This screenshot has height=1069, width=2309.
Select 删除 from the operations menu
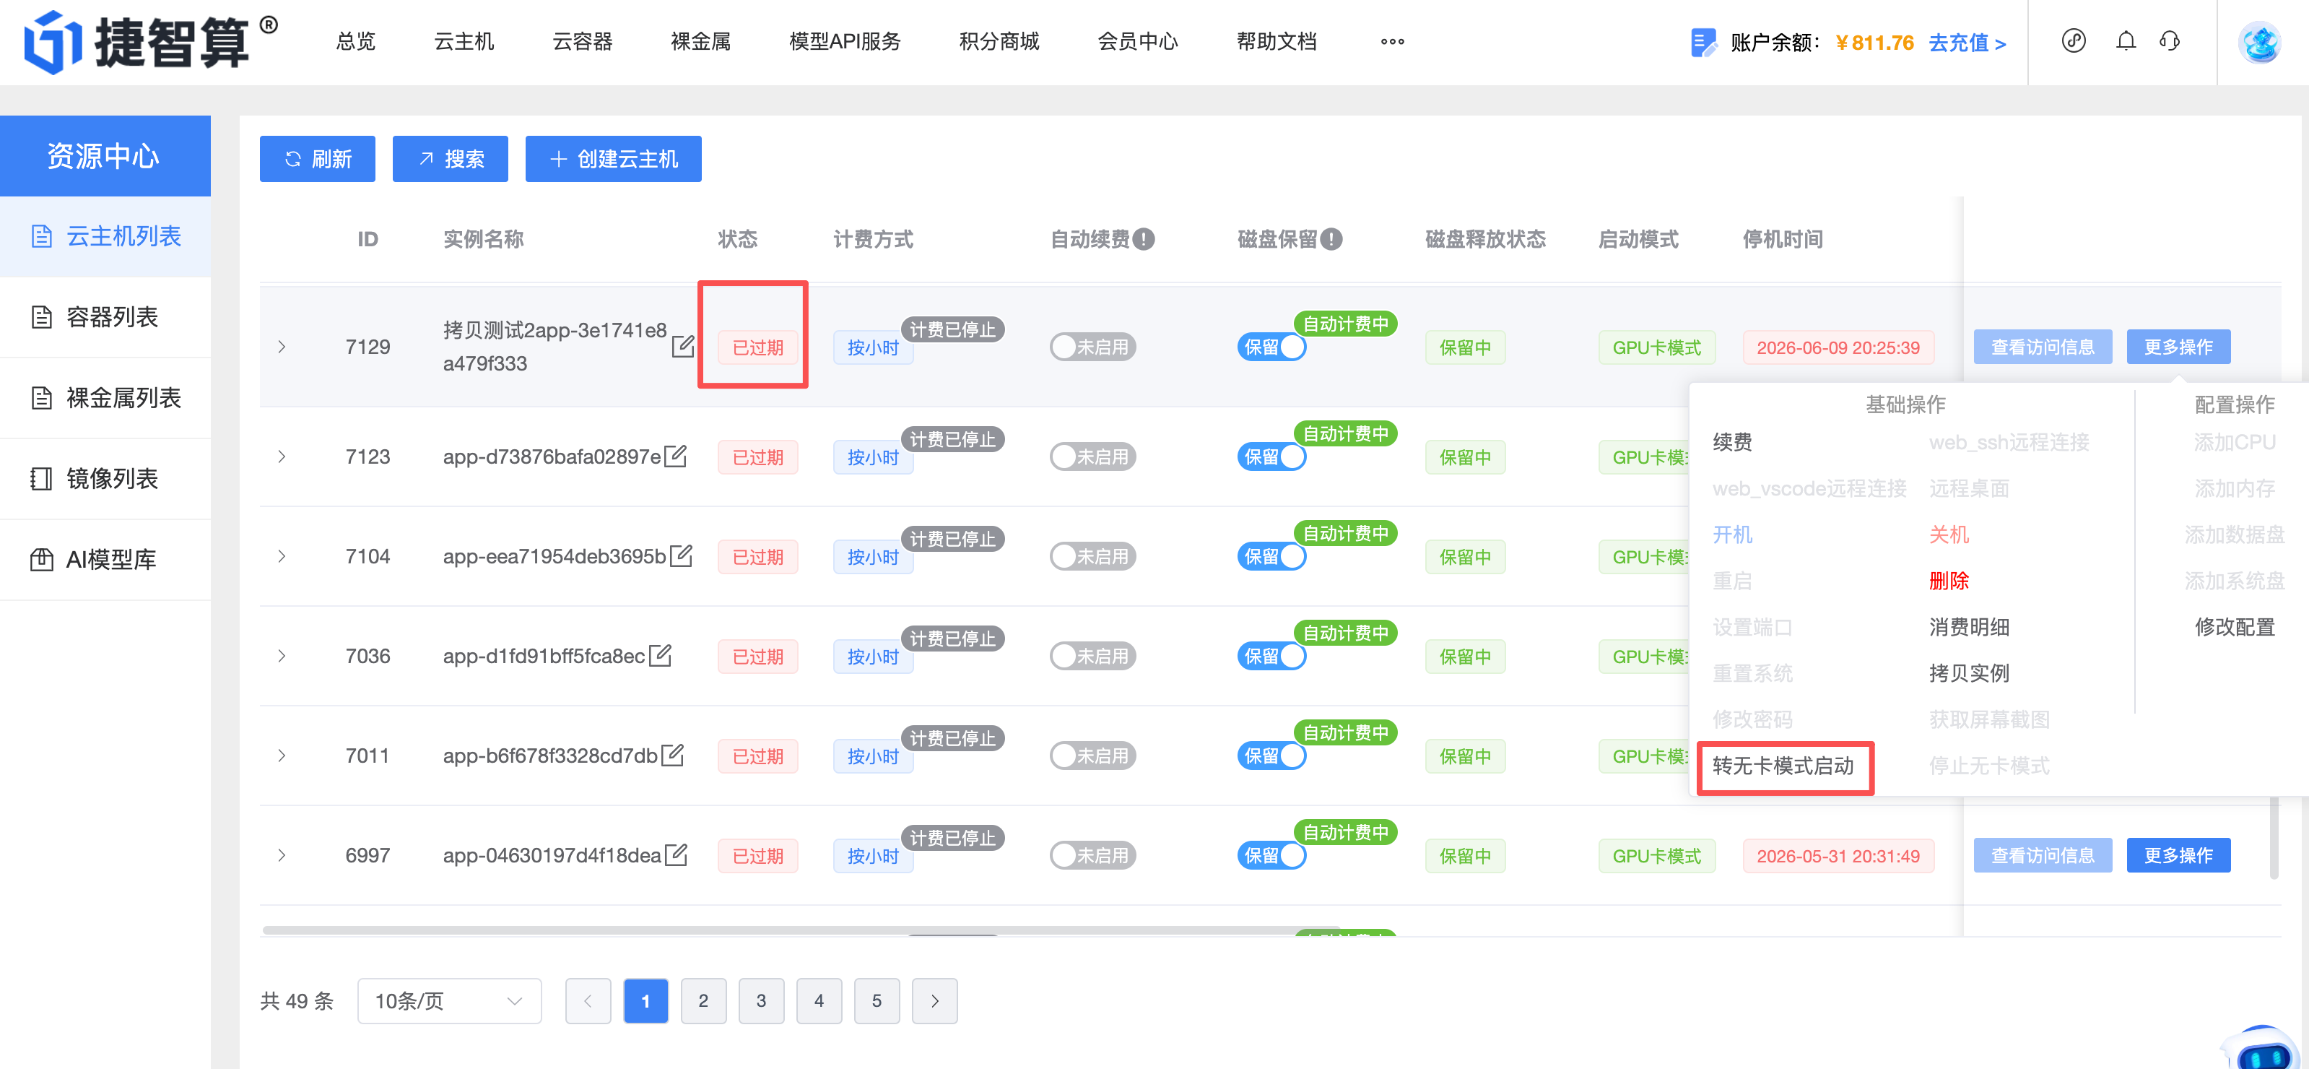point(1949,580)
